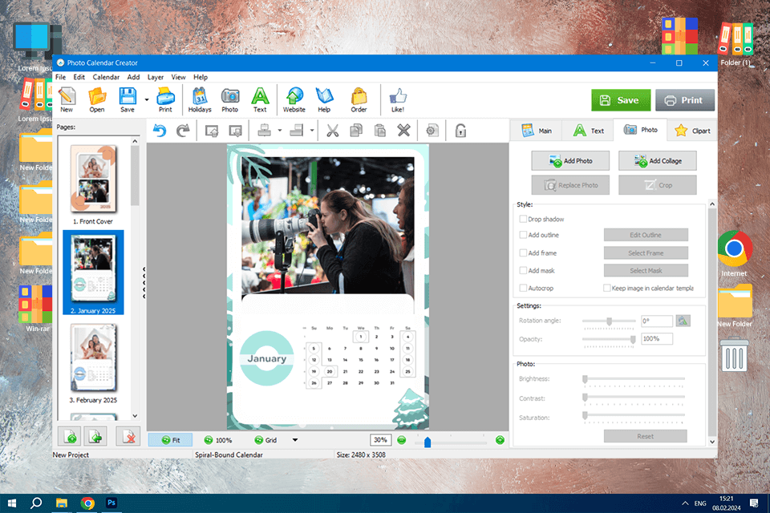Enable the Add outline checkbox

(x=523, y=235)
